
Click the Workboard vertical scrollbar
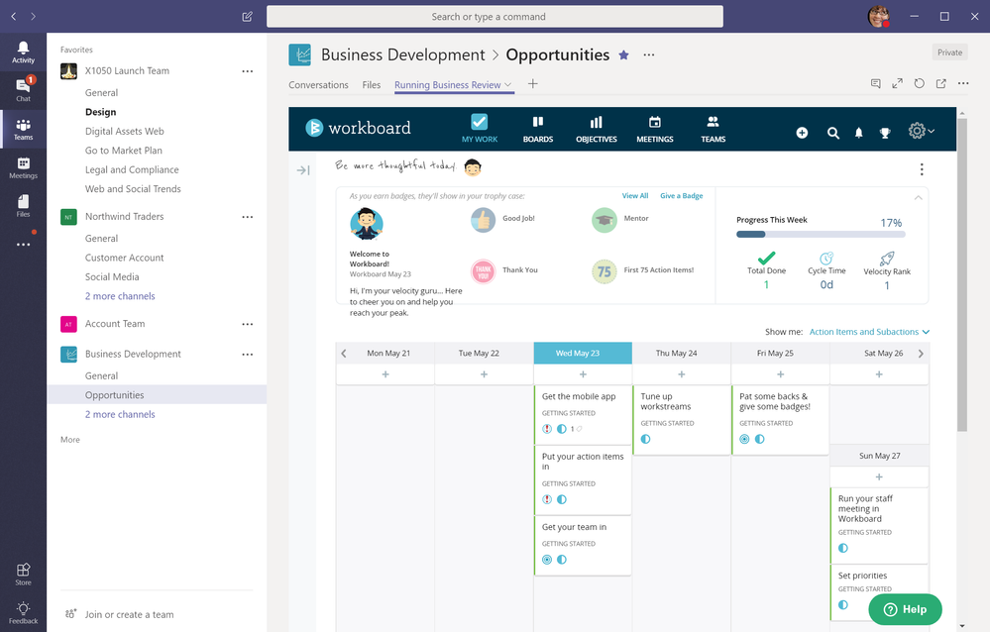coord(962,274)
